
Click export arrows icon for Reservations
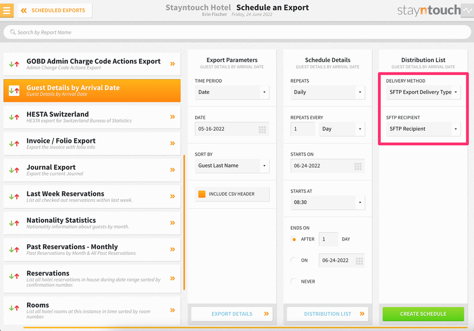[x=14, y=276]
